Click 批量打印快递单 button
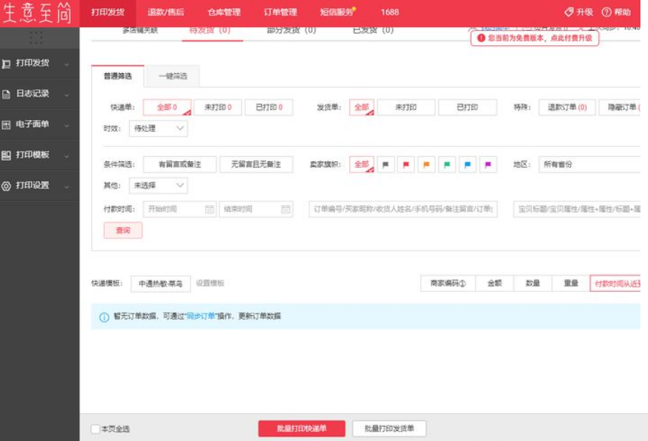Image resolution: width=648 pixels, height=441 pixels. click(302, 429)
